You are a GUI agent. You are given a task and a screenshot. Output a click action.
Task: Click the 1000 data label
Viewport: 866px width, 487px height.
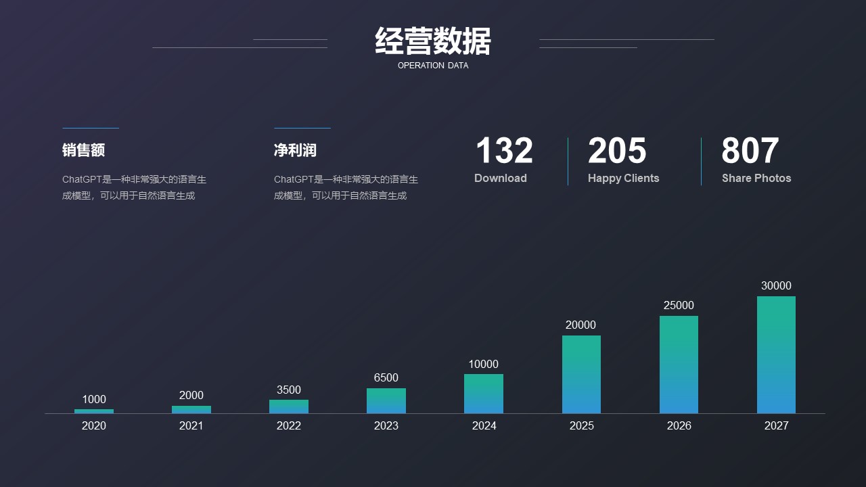pos(94,400)
